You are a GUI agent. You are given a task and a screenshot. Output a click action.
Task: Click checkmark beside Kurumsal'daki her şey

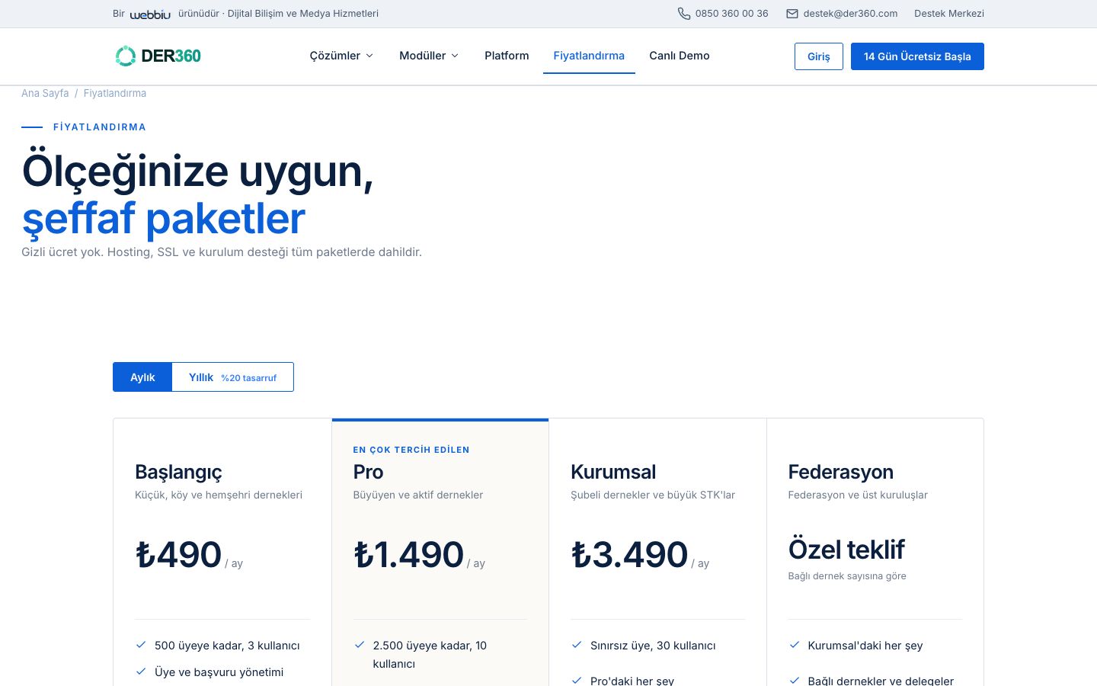[x=795, y=645]
